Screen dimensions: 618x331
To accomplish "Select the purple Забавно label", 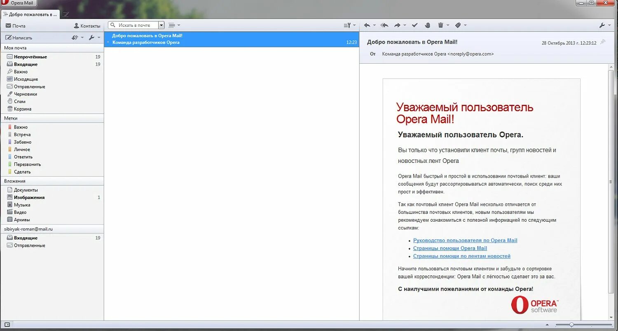I will coord(52,142).
